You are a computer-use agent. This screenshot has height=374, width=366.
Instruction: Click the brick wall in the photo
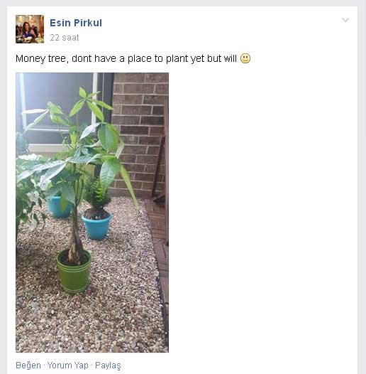click(x=140, y=134)
